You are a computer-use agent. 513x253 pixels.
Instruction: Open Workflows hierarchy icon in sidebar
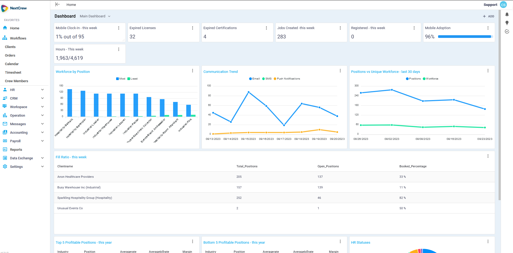tap(5, 38)
